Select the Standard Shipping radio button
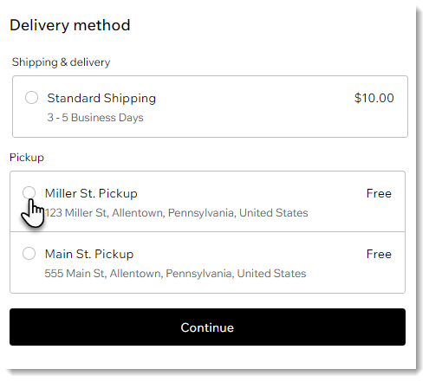Image resolution: width=429 pixels, height=382 pixels. pyautogui.click(x=31, y=98)
